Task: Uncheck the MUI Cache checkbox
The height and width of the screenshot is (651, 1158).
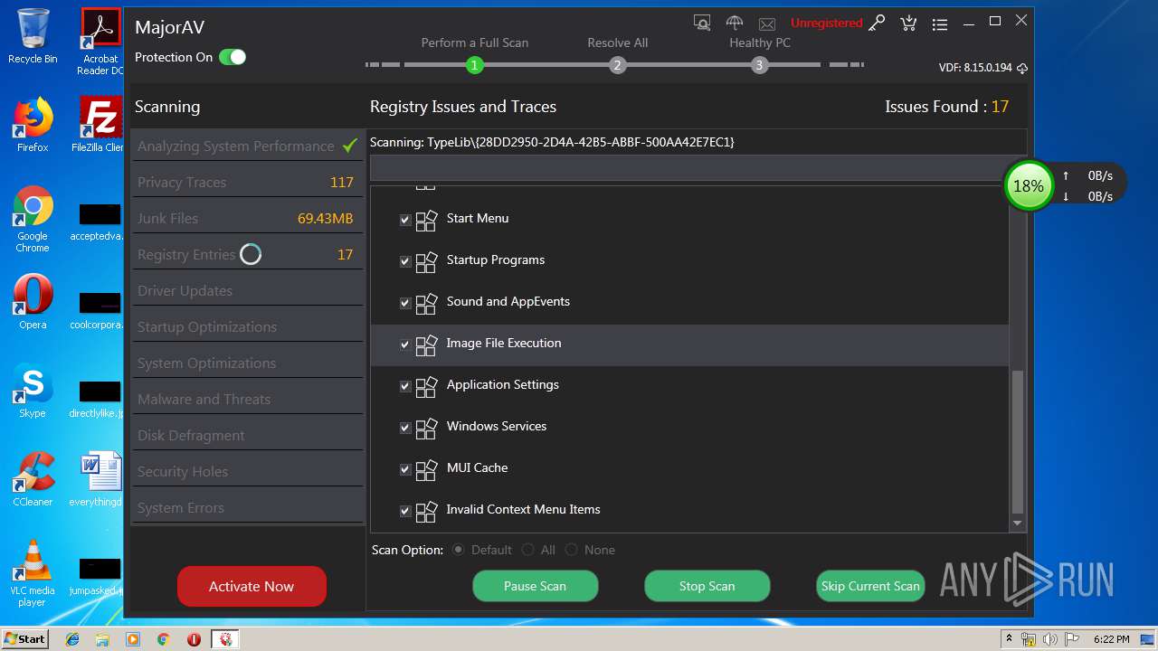Action: click(x=405, y=469)
